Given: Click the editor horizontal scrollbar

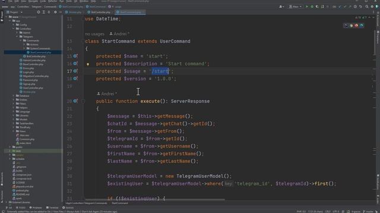Looking at the screenshot, I should [x=155, y=200].
